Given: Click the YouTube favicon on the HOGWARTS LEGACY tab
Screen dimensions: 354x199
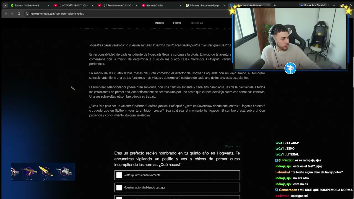Looking at the screenshot, I should [x=56, y=5].
